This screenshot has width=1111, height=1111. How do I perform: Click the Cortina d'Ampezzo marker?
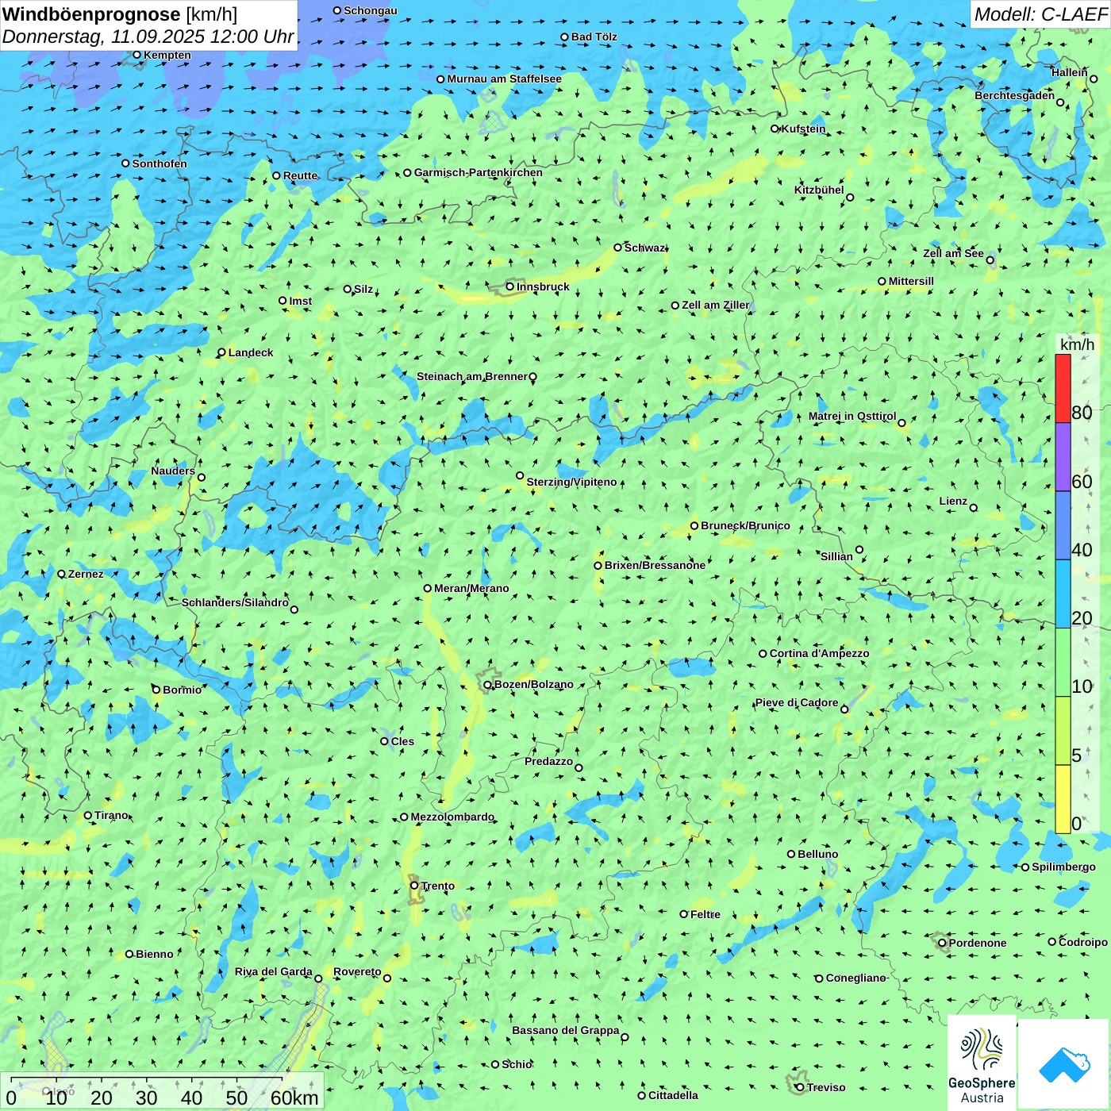763,654
